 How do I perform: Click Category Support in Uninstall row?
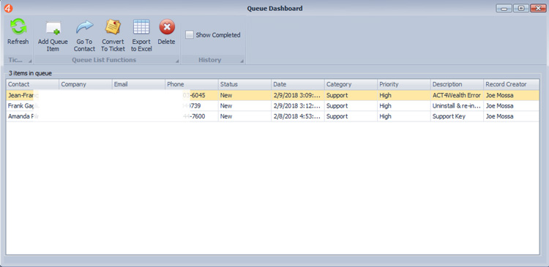pos(351,105)
